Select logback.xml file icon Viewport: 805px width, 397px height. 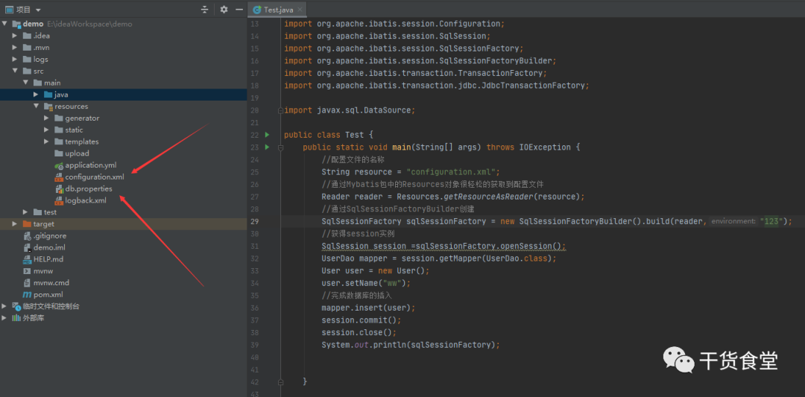[59, 200]
